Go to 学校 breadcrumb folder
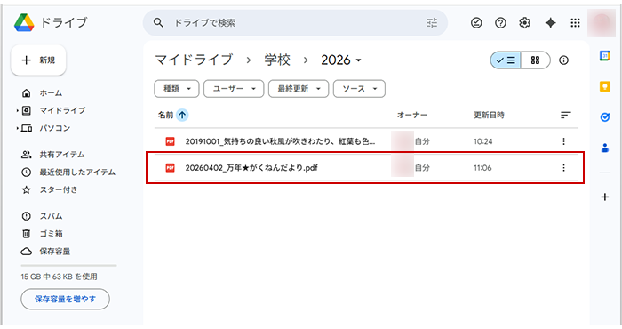622x329 pixels. click(x=277, y=60)
